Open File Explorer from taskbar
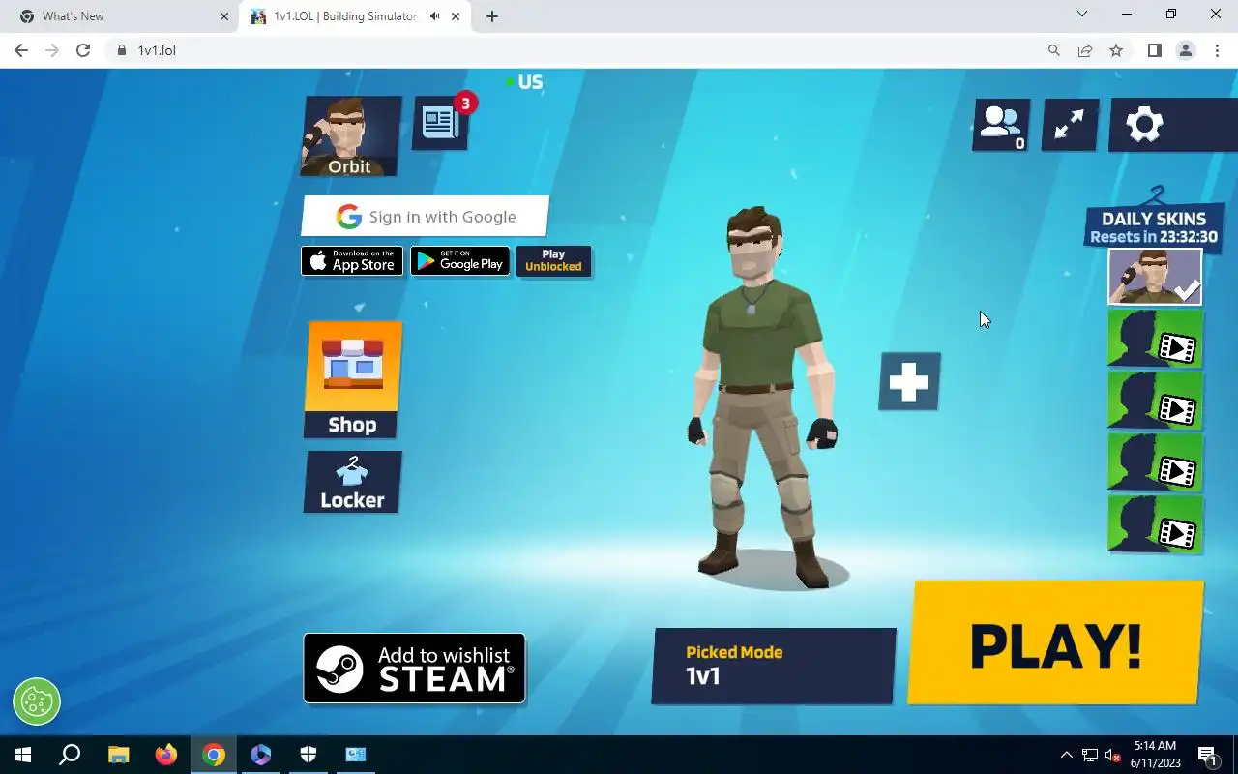 tap(118, 755)
